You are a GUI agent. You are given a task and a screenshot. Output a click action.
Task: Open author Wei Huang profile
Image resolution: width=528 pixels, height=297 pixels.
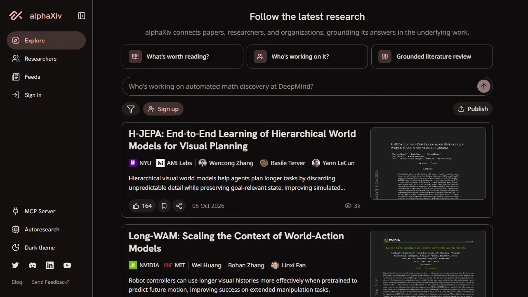pyautogui.click(x=207, y=265)
